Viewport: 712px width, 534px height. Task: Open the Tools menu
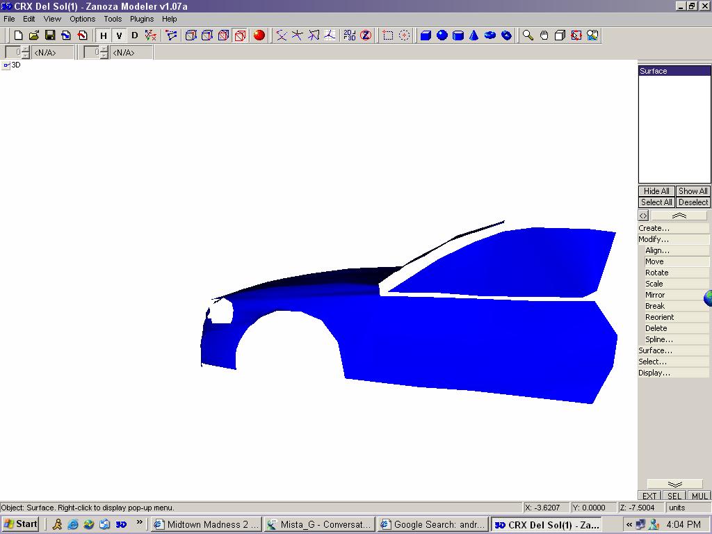click(113, 19)
